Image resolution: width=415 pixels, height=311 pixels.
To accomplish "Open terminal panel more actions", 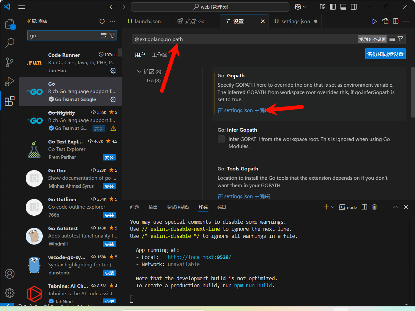I will point(385,207).
